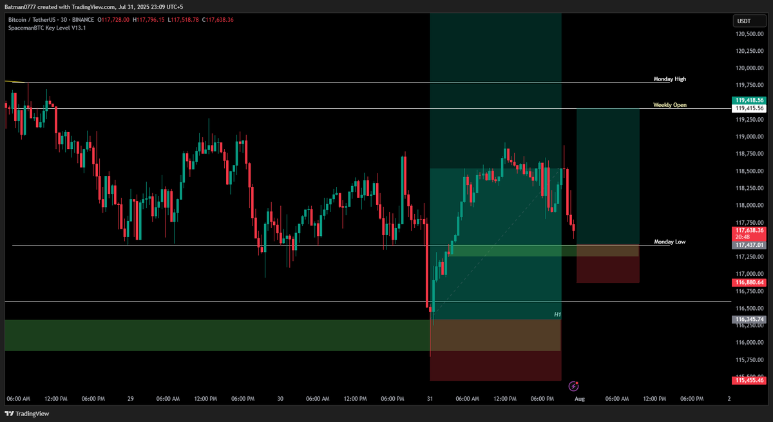The height and width of the screenshot is (422, 773).
Task: Click the 31 date label on time axis
Action: tap(430, 399)
